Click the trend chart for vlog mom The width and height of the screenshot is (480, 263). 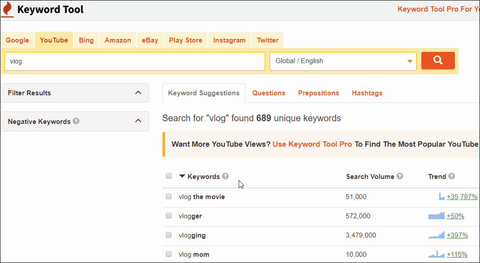[x=436, y=254]
